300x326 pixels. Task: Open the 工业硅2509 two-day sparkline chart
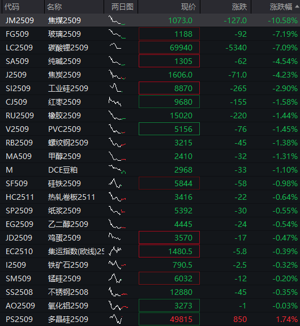coord(116,88)
